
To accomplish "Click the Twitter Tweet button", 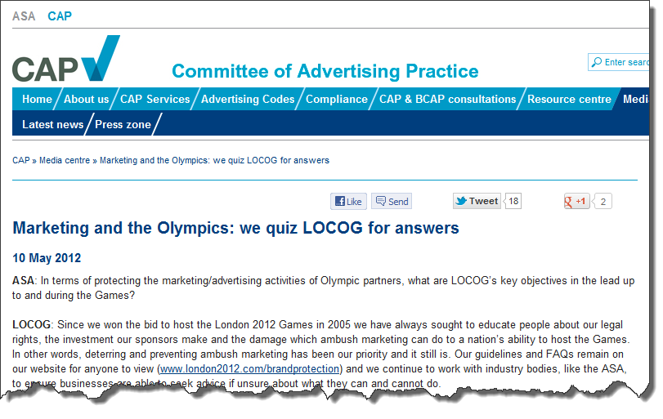I will (477, 201).
